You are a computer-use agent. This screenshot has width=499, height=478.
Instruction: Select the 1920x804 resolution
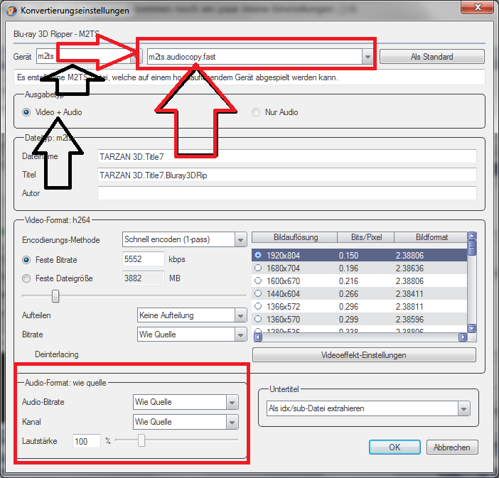pos(258,255)
